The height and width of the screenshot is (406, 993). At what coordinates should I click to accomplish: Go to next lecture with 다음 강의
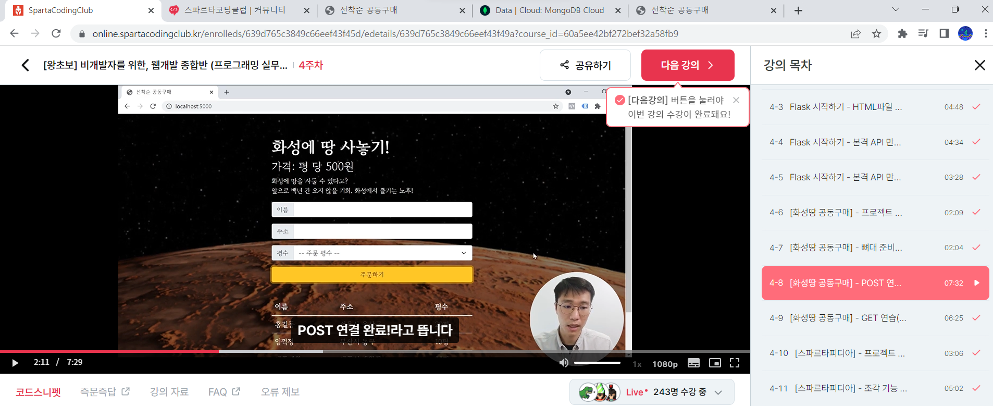tap(688, 65)
